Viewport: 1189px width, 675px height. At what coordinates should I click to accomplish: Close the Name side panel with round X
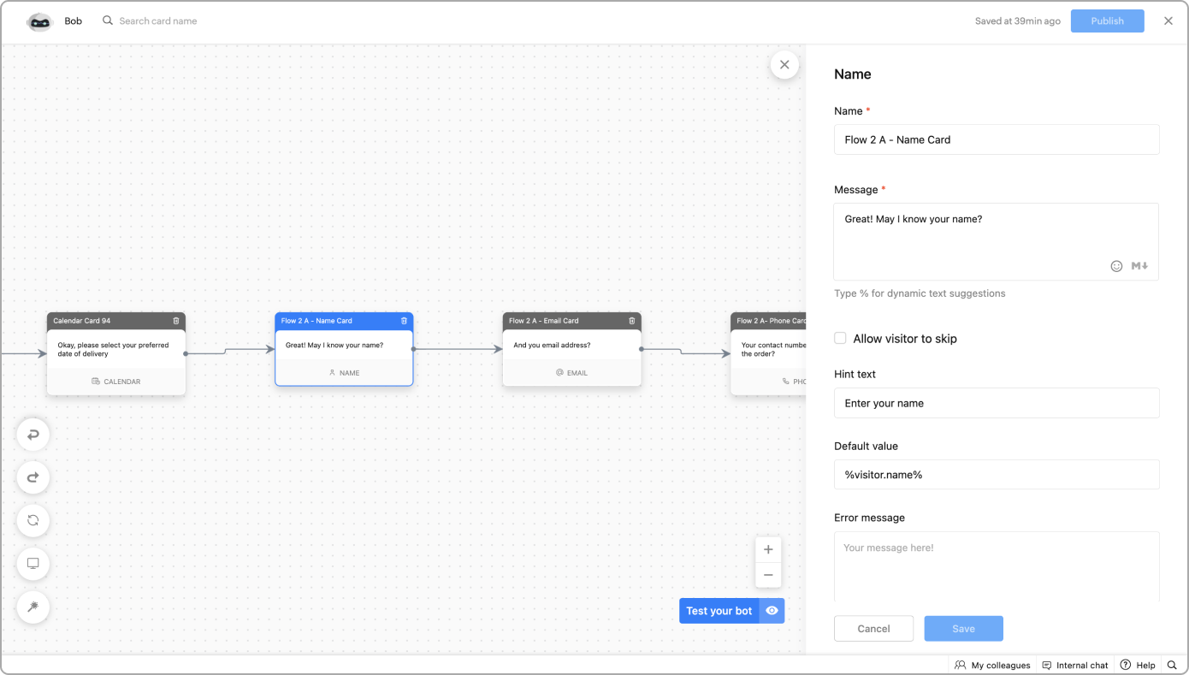pyautogui.click(x=784, y=65)
